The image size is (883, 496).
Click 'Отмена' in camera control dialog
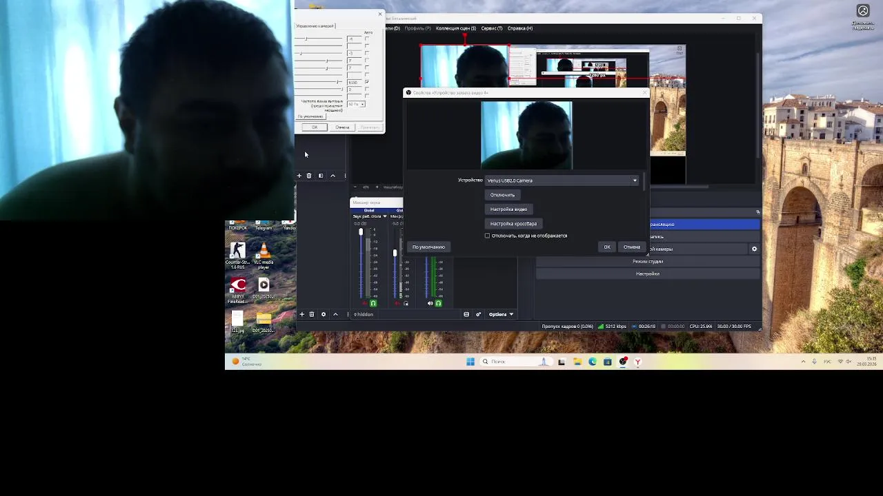tap(342, 127)
